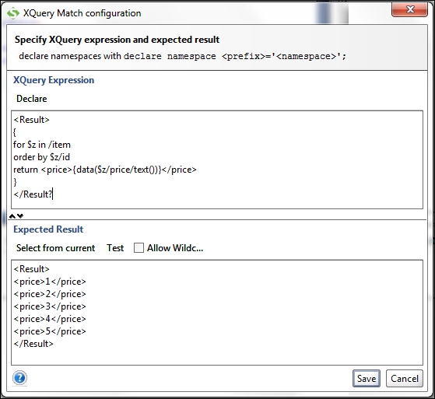Click the SoapUI logo in title bar
Screen dimensions: 435x399
coord(13,13)
